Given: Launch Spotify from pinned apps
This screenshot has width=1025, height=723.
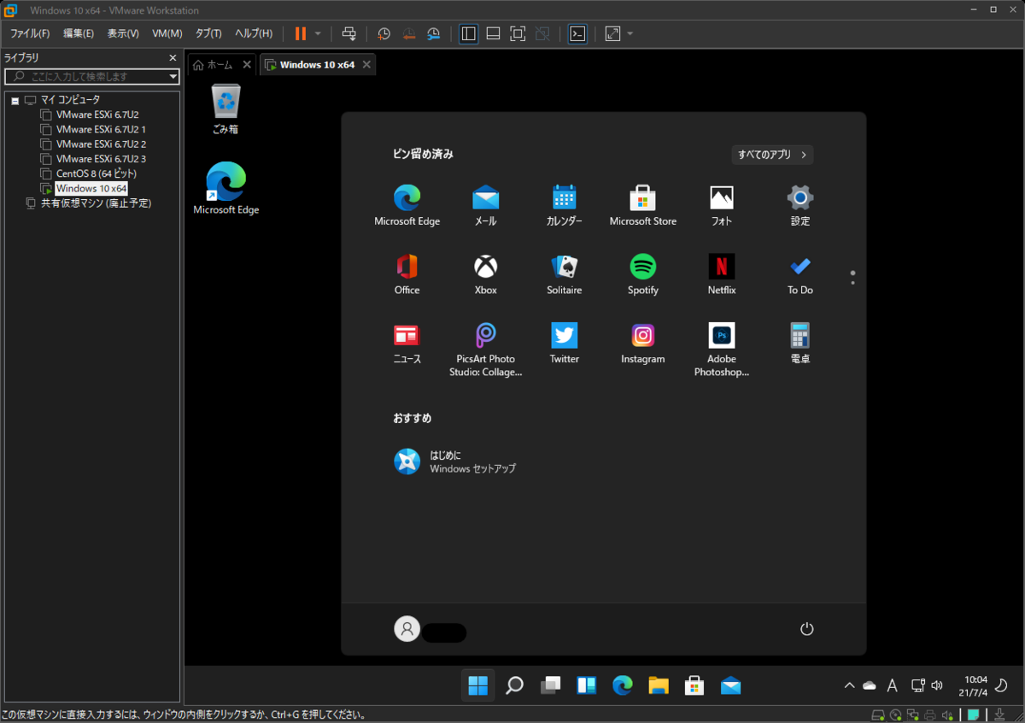Looking at the screenshot, I should click(x=642, y=275).
